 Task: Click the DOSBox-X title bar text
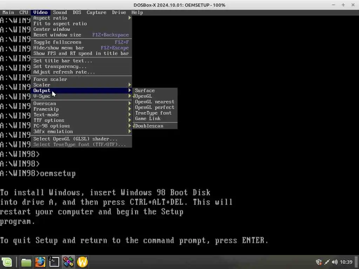point(179,5)
